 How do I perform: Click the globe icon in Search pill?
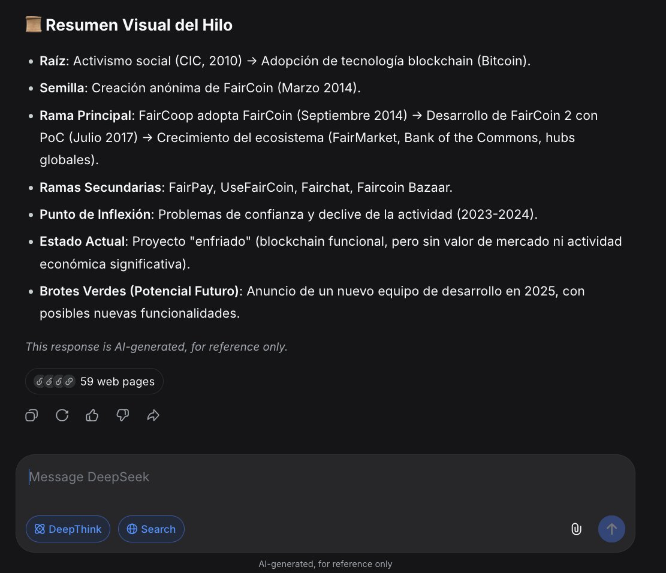tap(132, 529)
